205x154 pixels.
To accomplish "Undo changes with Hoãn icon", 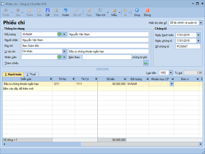I will (66, 10).
